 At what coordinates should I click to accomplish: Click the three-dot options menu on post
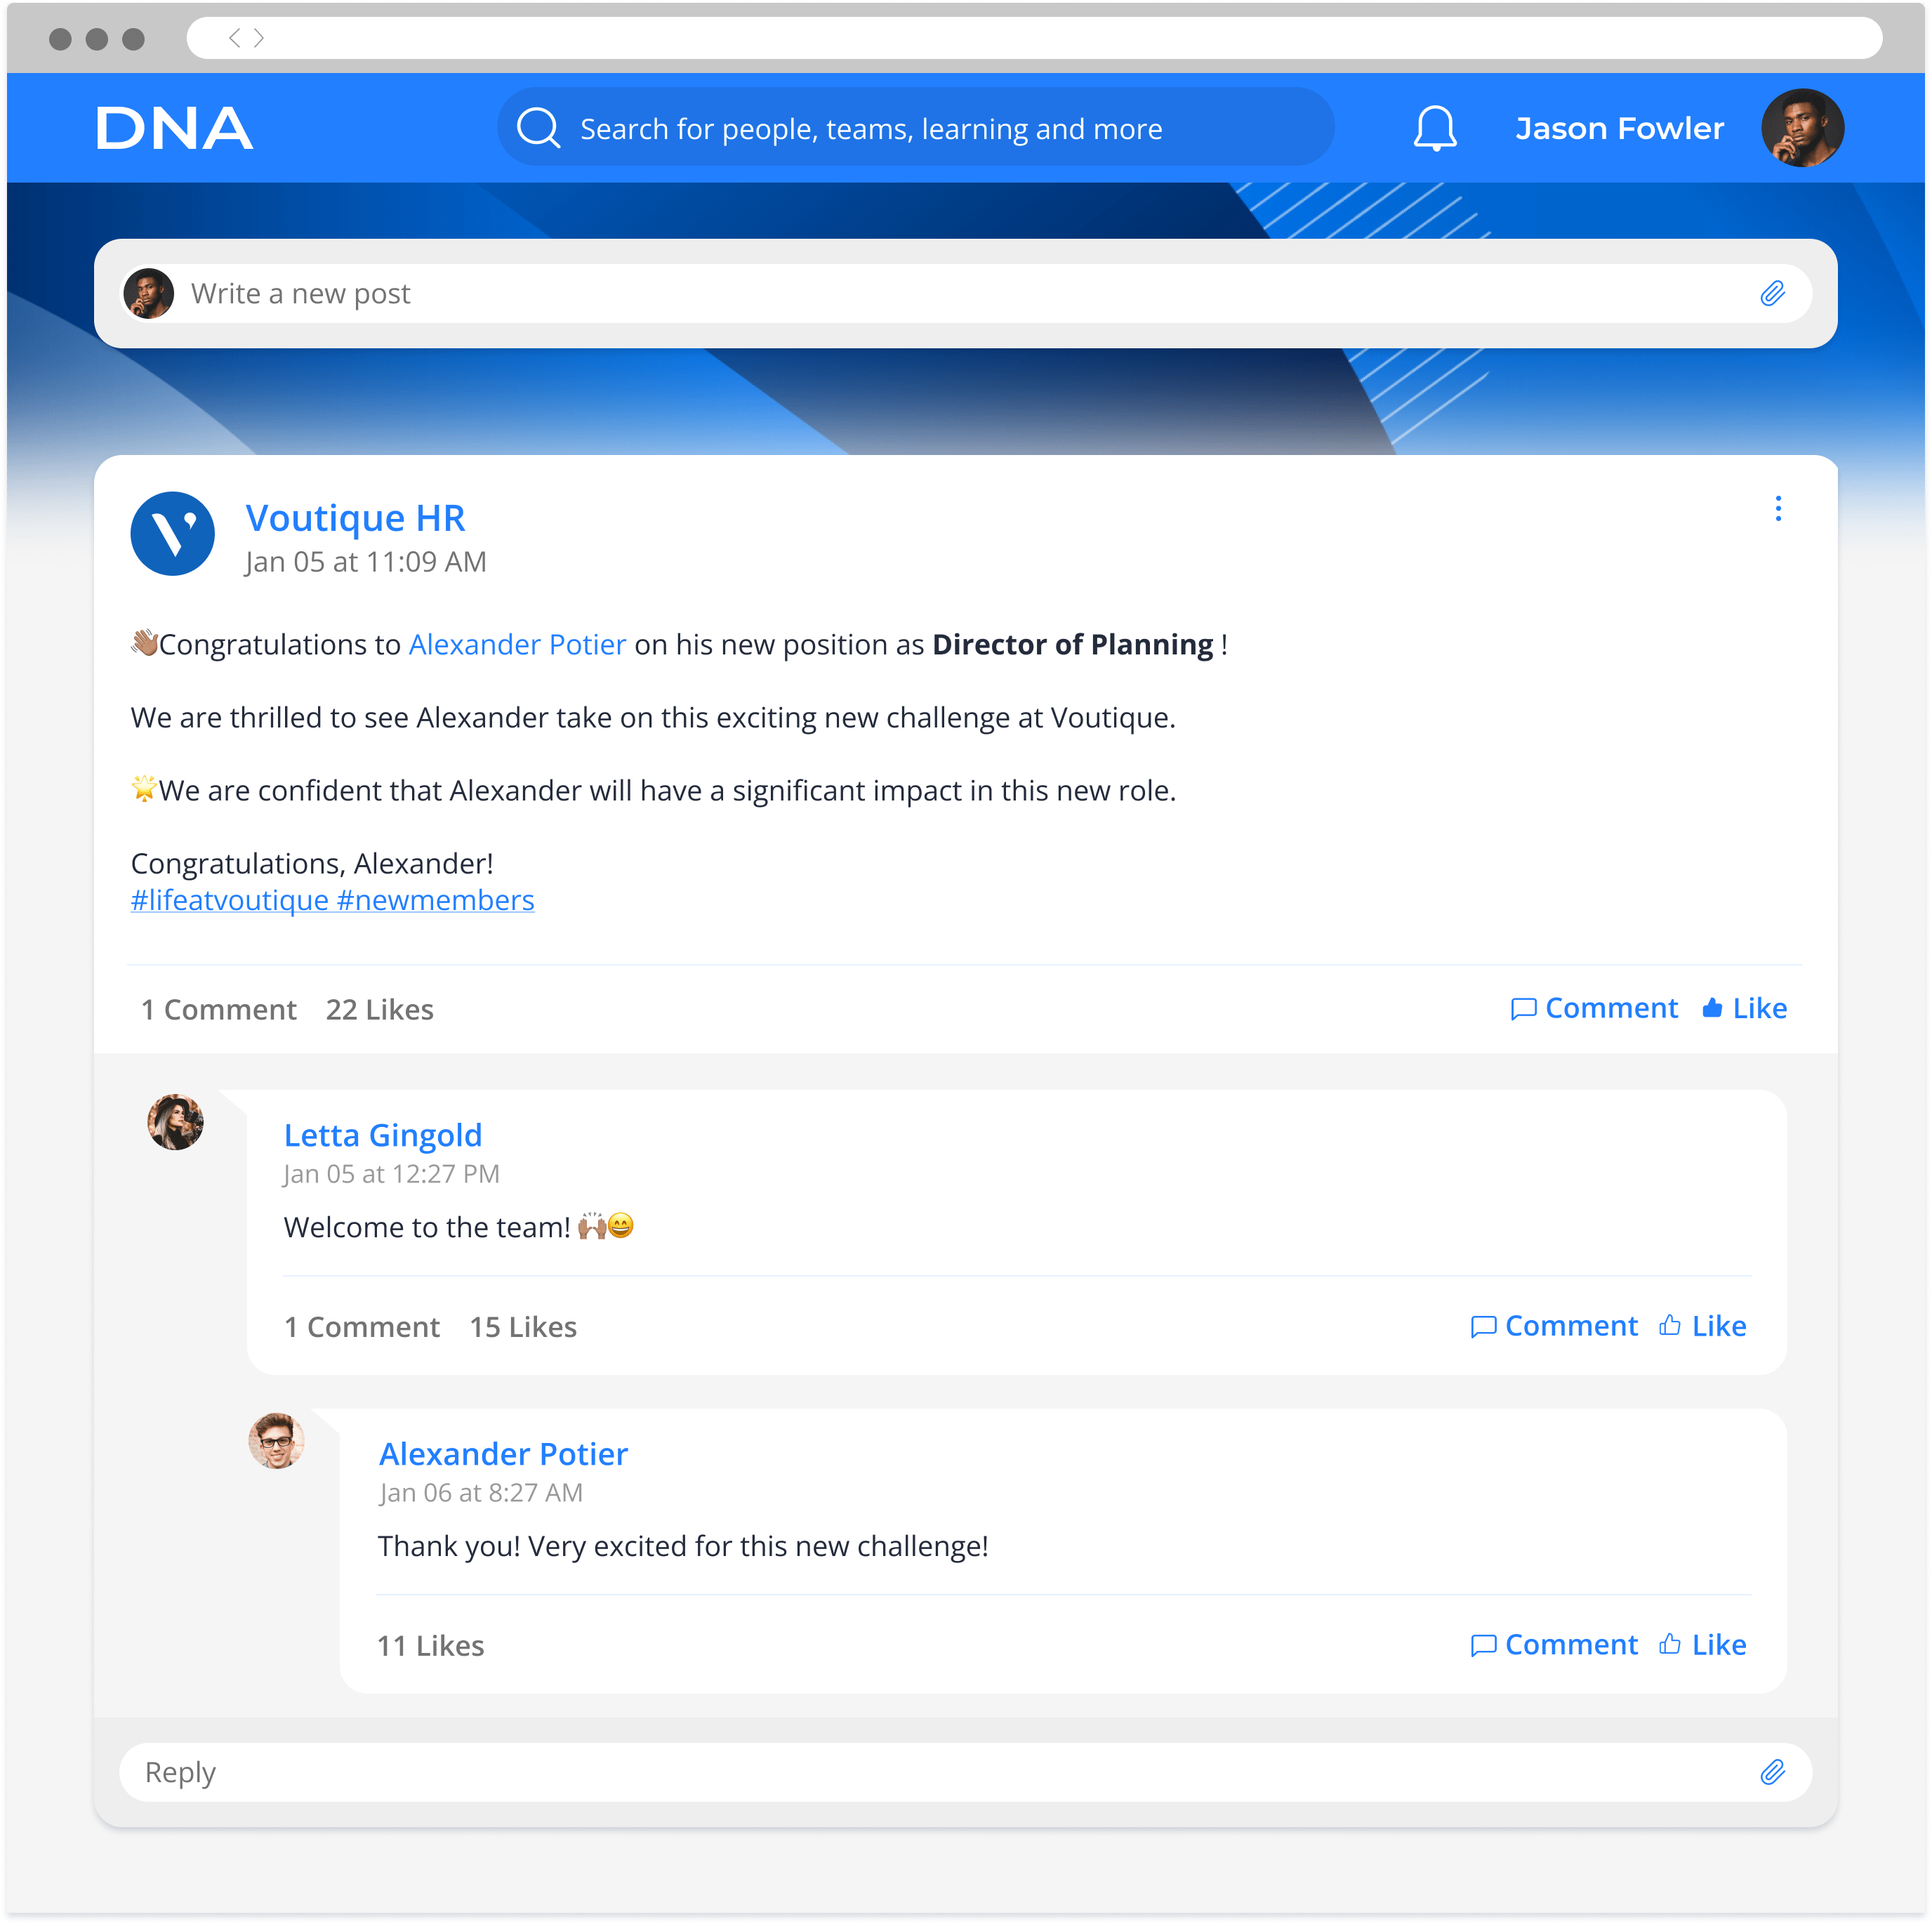click(x=1779, y=509)
